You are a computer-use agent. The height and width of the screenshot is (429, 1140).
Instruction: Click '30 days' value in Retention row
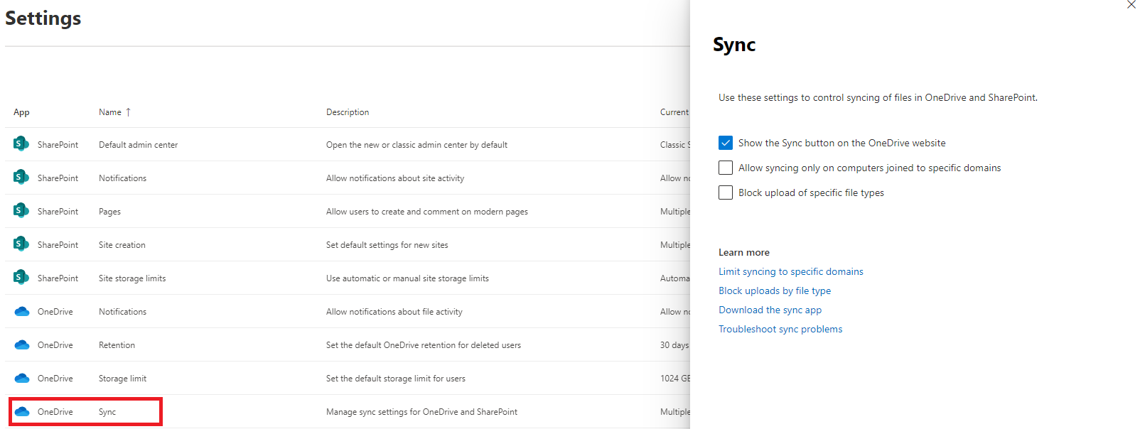674,345
